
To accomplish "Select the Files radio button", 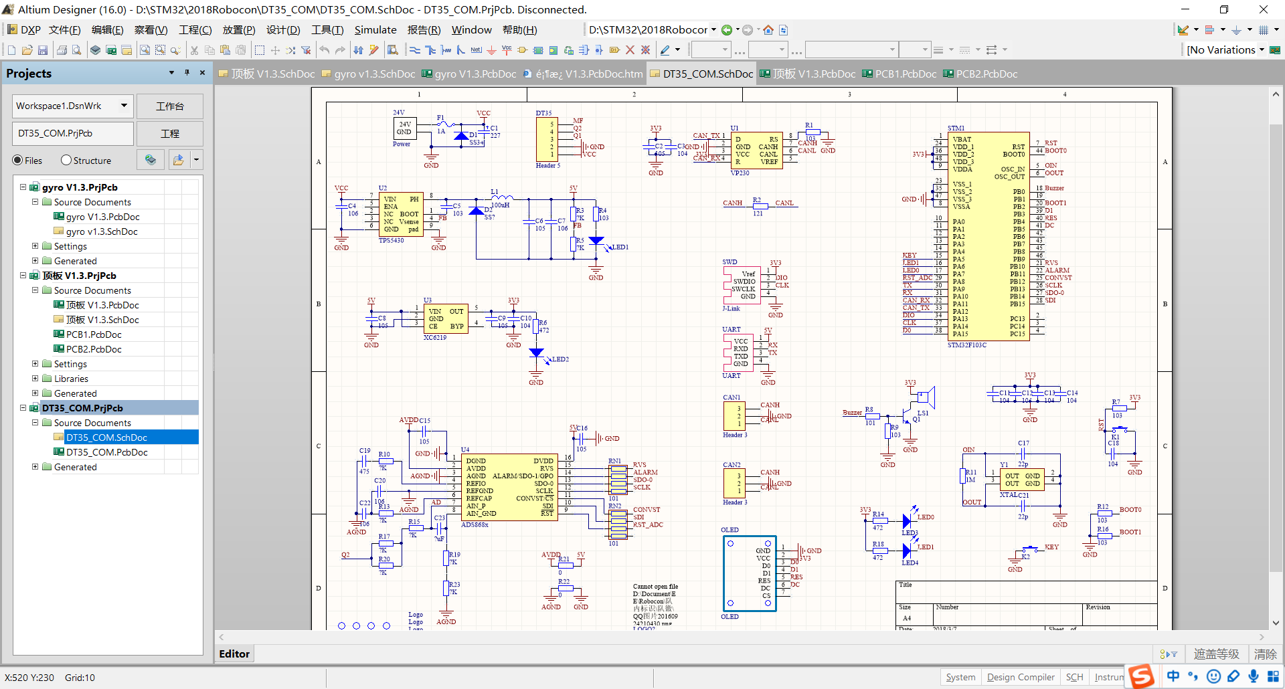I will point(18,161).
